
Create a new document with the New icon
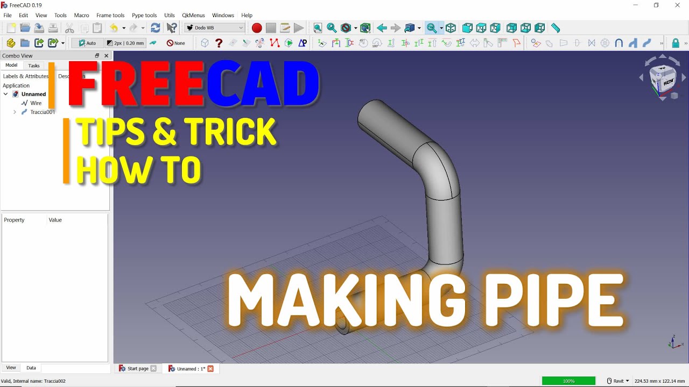point(11,28)
